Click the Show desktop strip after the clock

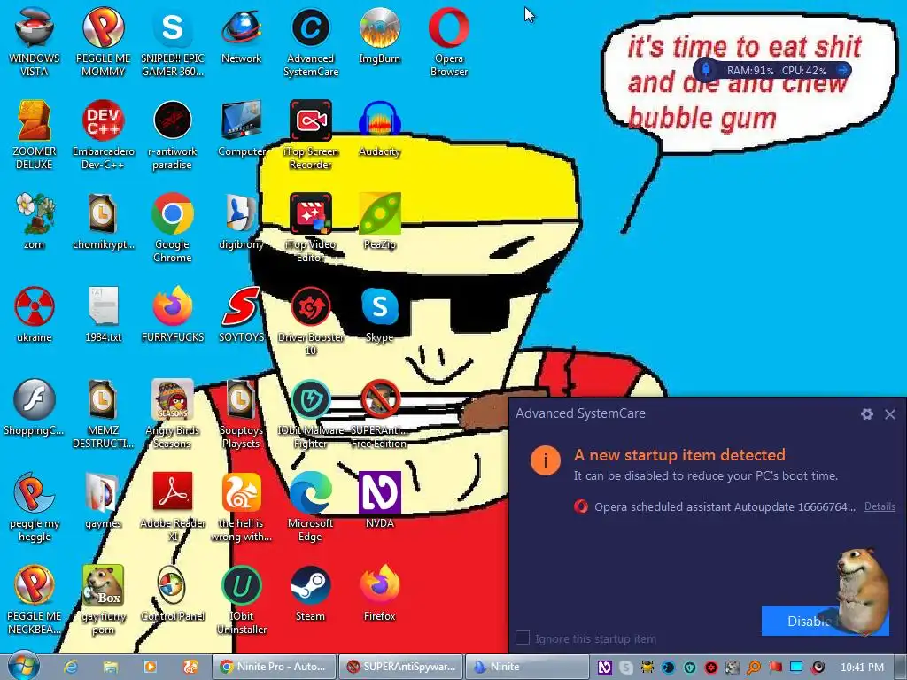900,667
